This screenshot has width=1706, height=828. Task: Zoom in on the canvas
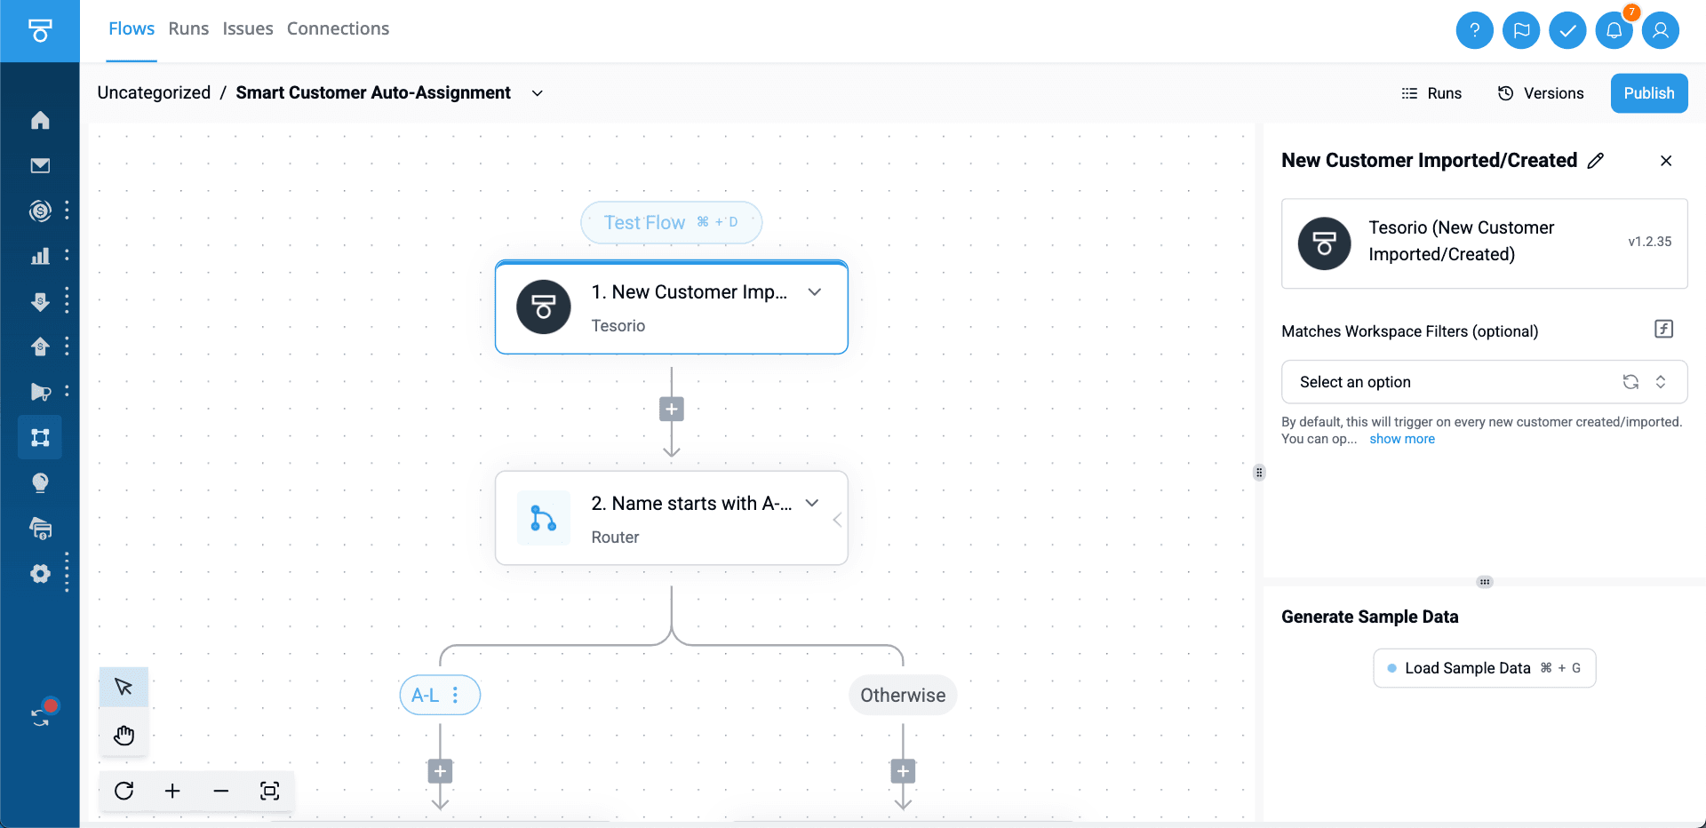click(172, 791)
